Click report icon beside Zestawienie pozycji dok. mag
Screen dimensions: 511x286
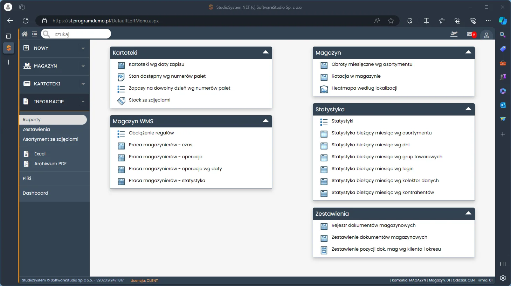click(324, 250)
